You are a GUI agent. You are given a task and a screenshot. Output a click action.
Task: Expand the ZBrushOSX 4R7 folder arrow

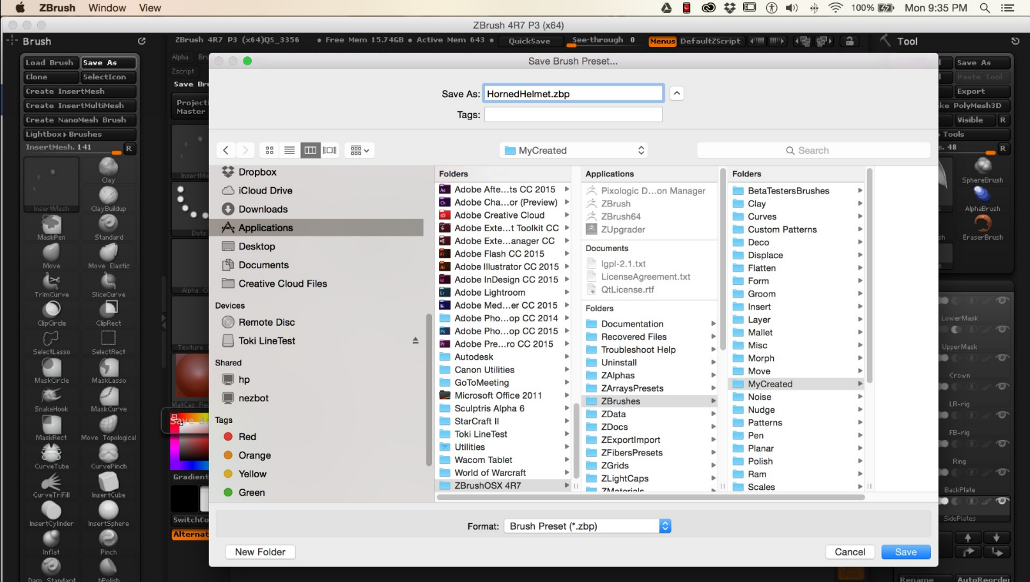(x=566, y=486)
